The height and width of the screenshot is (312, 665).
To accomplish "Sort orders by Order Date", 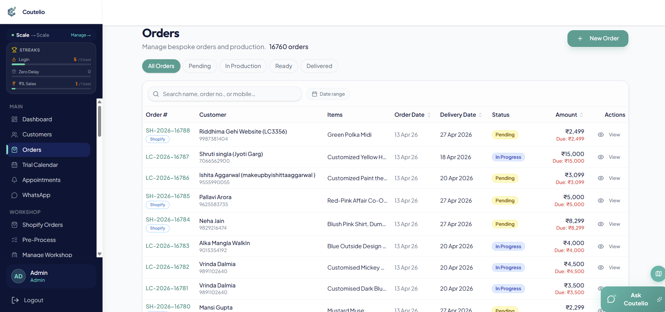I will point(429,115).
